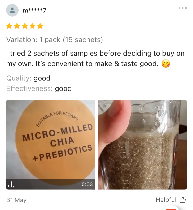Tap the thumbs-up icon
Screen dimensions: 193x210
tap(183, 200)
